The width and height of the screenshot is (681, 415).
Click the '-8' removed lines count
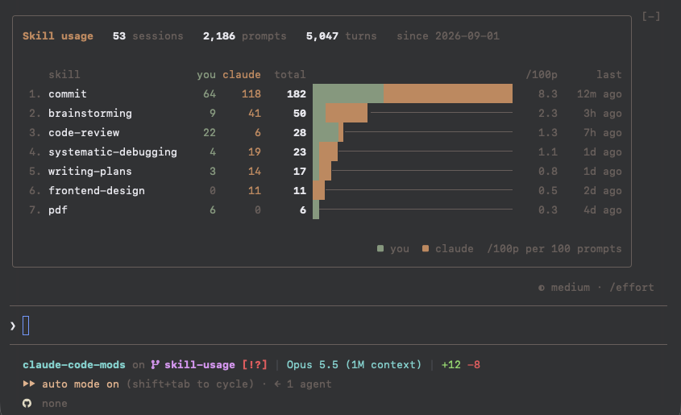click(474, 365)
